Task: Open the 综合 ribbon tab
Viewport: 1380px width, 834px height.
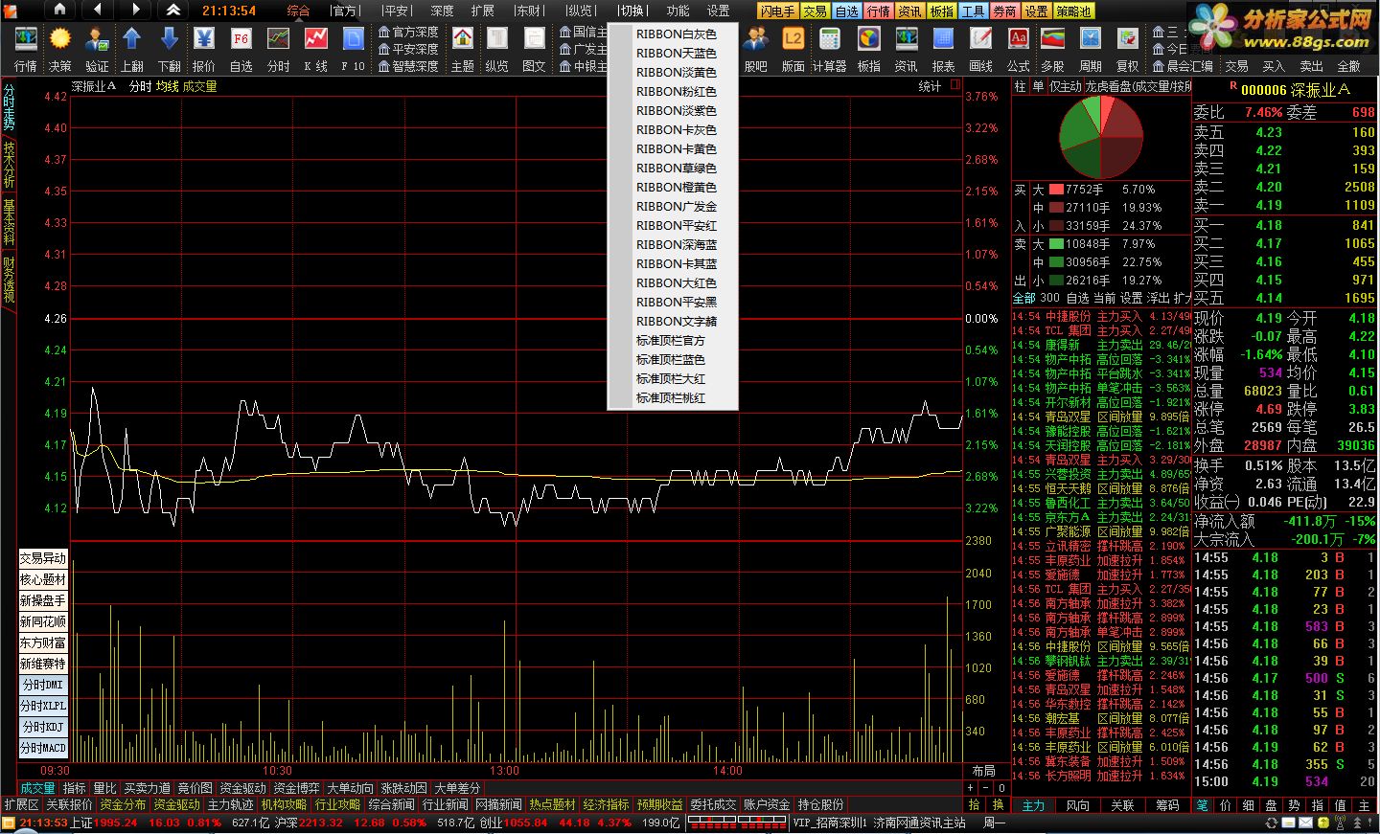Action: (298, 11)
